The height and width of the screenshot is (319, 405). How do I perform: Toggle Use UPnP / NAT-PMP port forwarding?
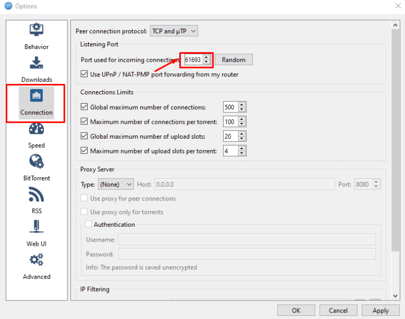84,74
